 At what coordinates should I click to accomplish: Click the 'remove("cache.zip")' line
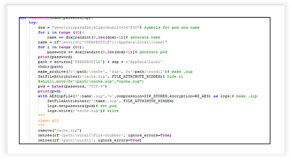[59, 131]
